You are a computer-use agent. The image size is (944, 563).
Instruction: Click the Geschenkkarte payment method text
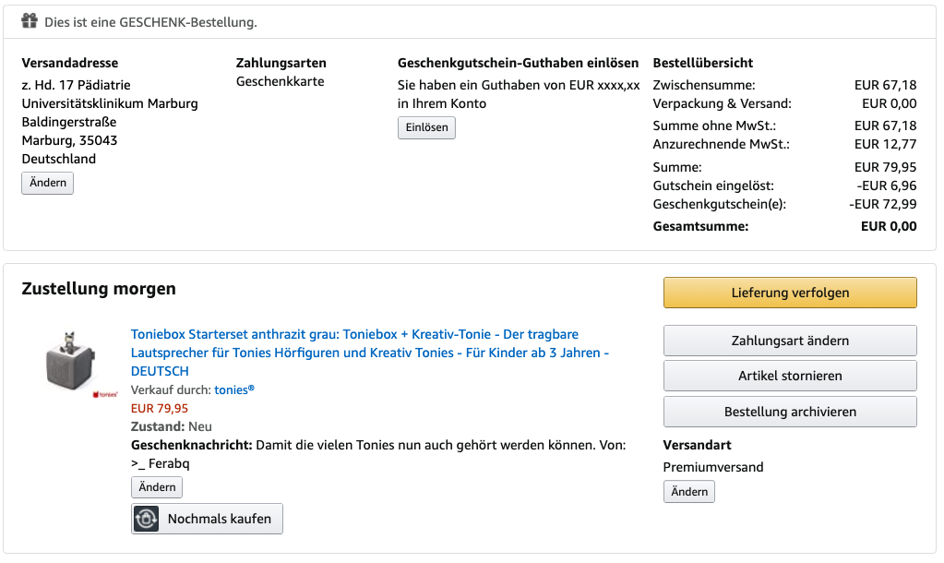tap(280, 81)
